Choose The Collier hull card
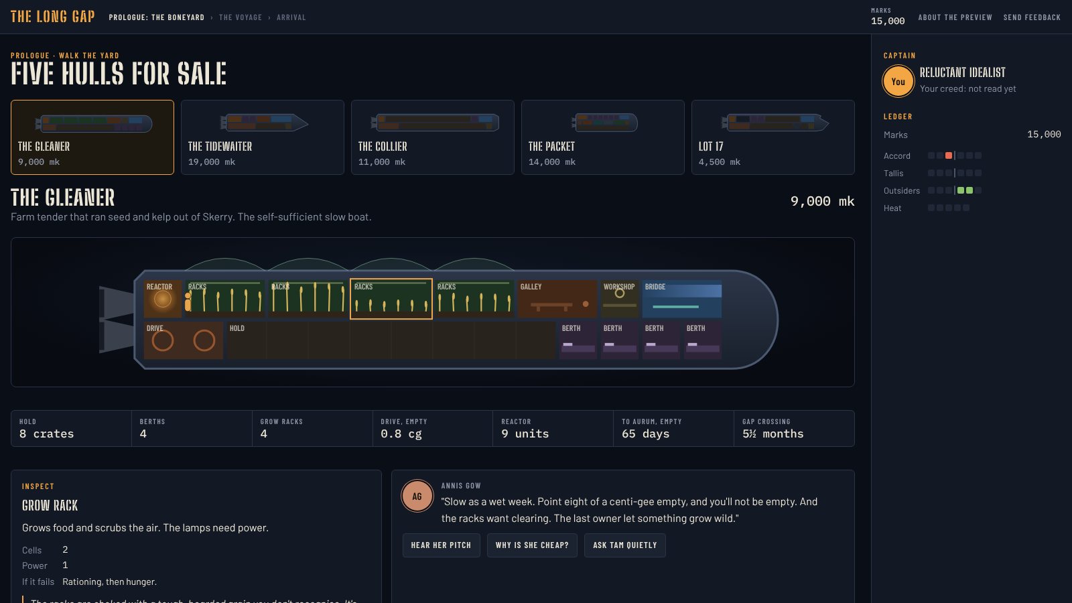The width and height of the screenshot is (1072, 603). [x=433, y=137]
